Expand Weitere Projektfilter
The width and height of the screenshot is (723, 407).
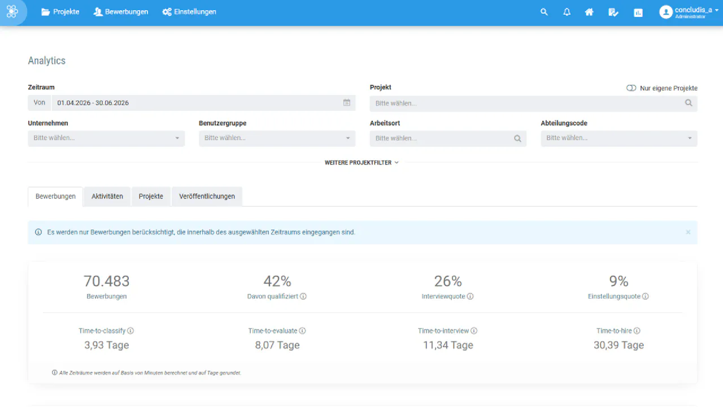pyautogui.click(x=361, y=163)
